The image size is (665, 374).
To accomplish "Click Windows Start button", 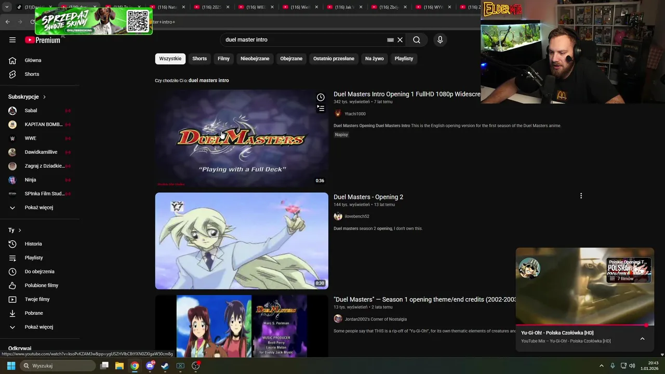I will 11,366.
